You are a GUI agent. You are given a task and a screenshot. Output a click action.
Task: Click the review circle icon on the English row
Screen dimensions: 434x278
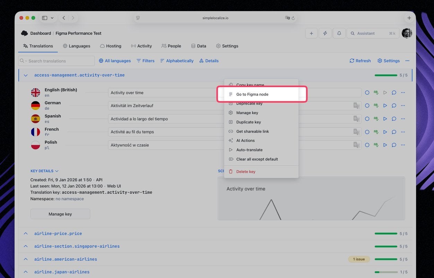tap(367, 92)
